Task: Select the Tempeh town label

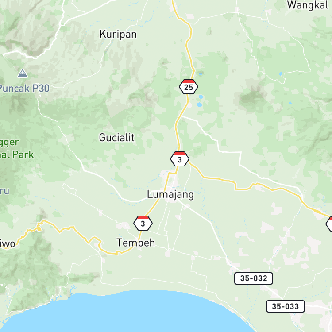Action: 136,243
